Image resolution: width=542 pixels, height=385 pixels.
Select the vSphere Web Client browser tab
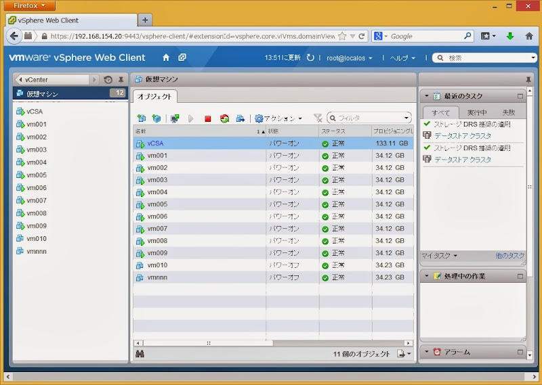72,20
